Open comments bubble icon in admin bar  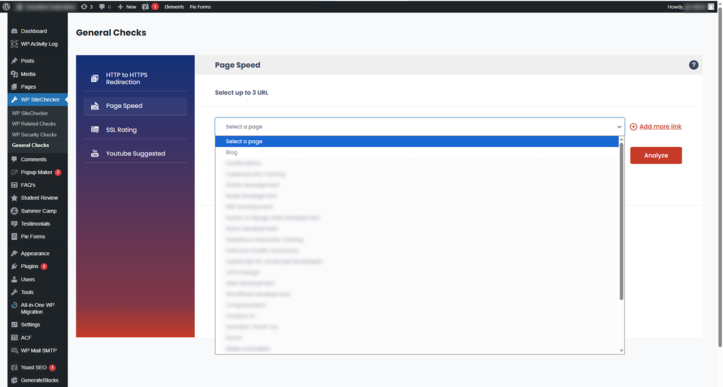(102, 7)
